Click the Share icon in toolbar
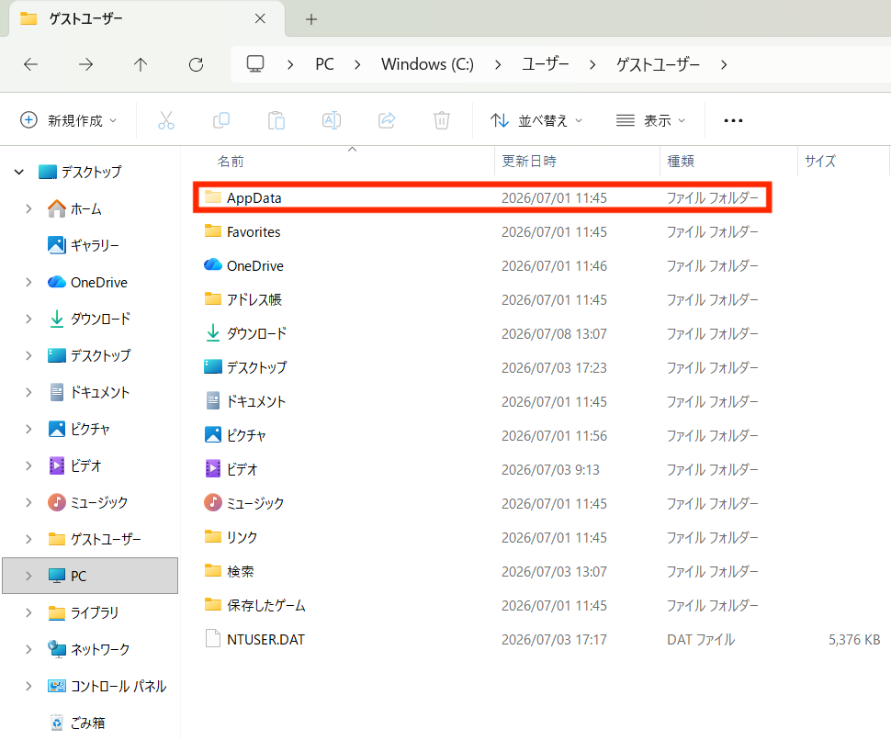This screenshot has width=891, height=740. tap(387, 120)
